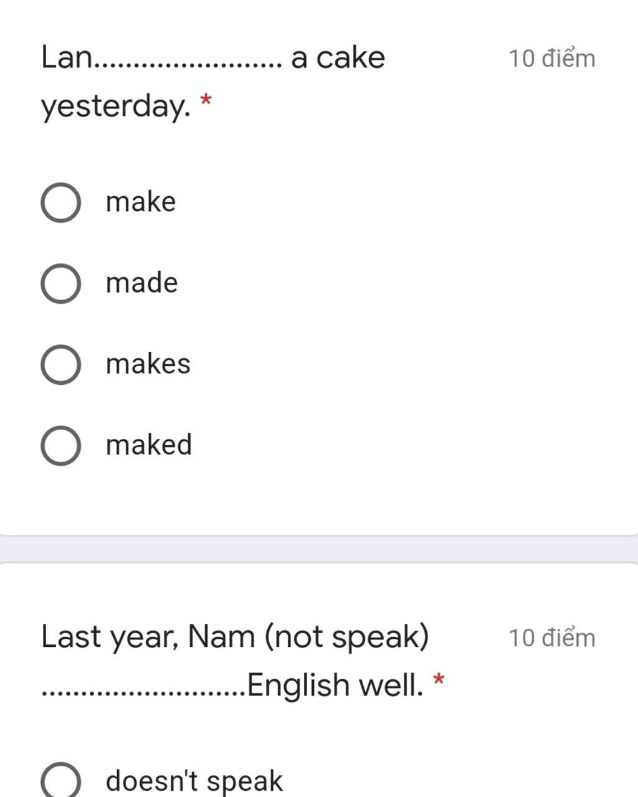This screenshot has height=797, width=638.
Task: Click the "made" answer label text
Action: click(x=142, y=283)
